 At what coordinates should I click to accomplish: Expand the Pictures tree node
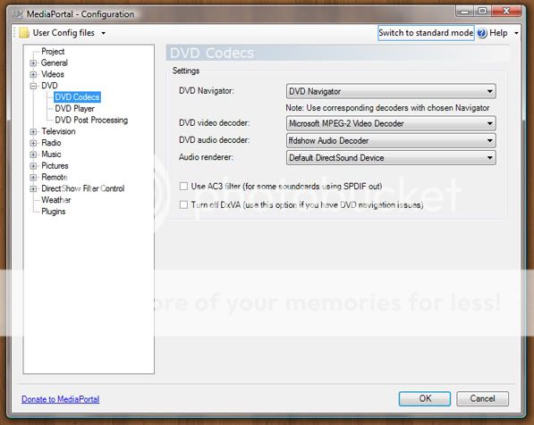tap(33, 166)
